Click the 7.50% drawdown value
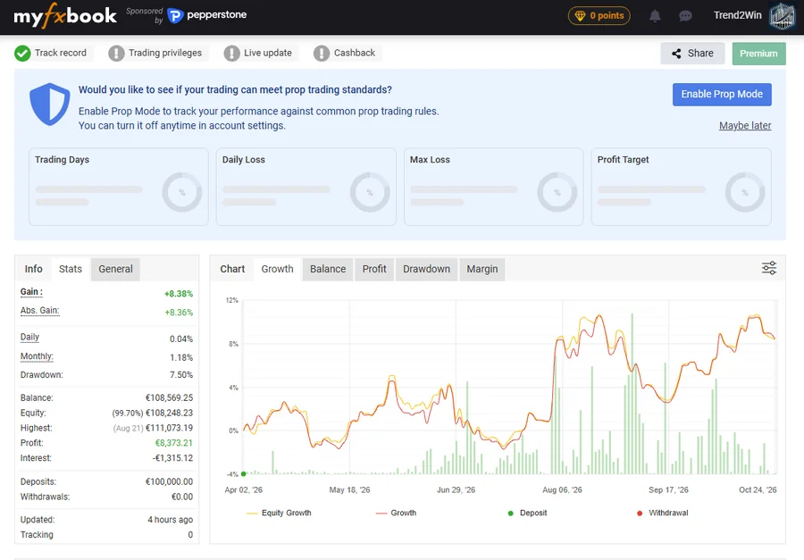The height and width of the screenshot is (560, 804). [x=181, y=375]
